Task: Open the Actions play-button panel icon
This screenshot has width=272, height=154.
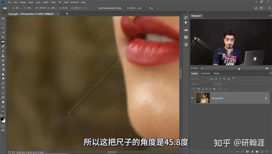Action: (x=186, y=23)
